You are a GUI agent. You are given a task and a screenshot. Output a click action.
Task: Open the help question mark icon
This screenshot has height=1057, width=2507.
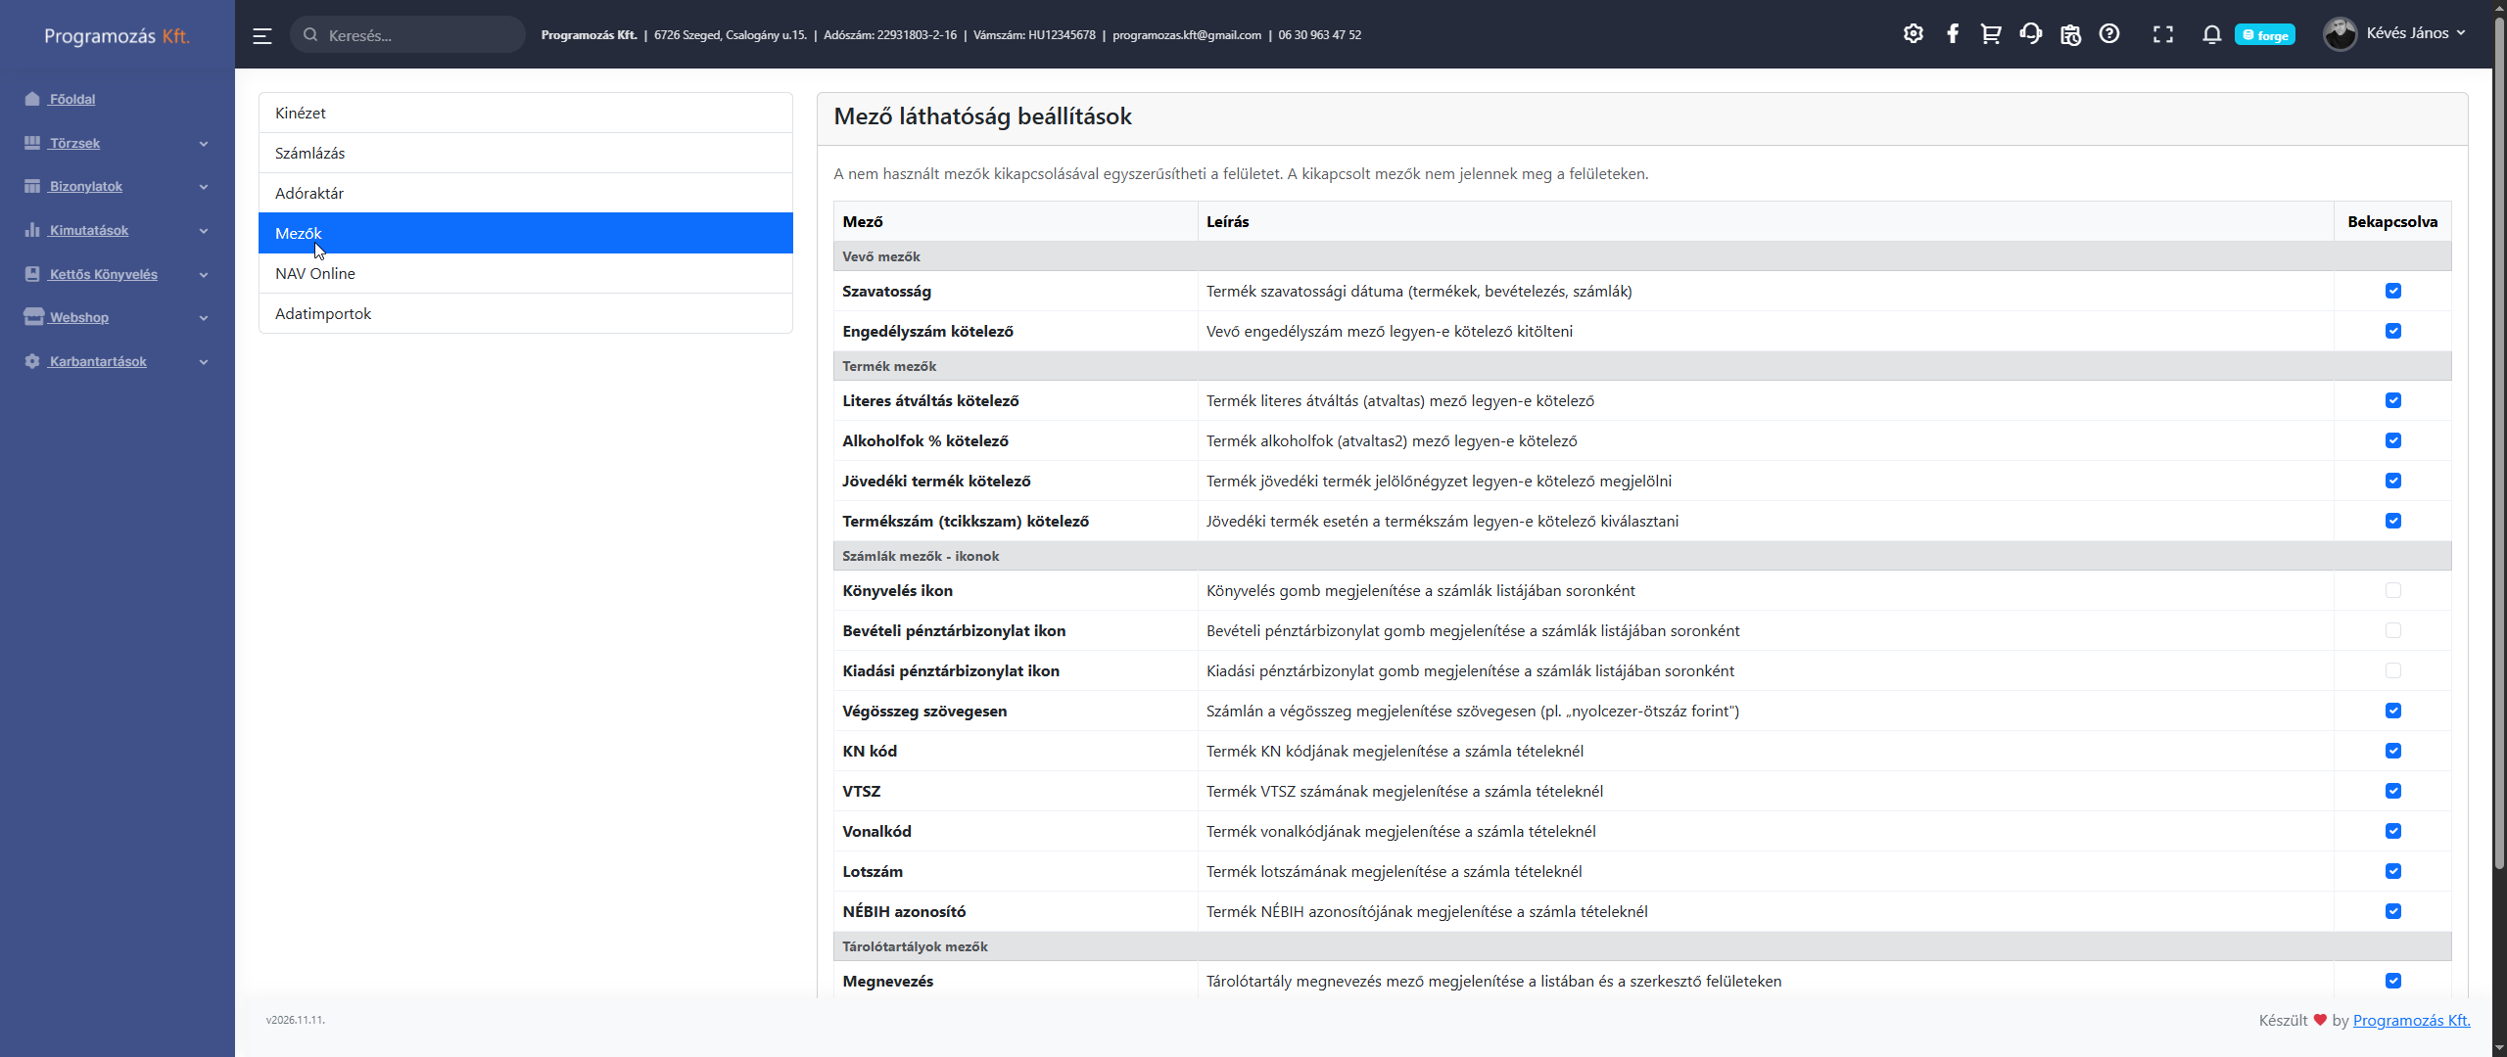[2109, 34]
